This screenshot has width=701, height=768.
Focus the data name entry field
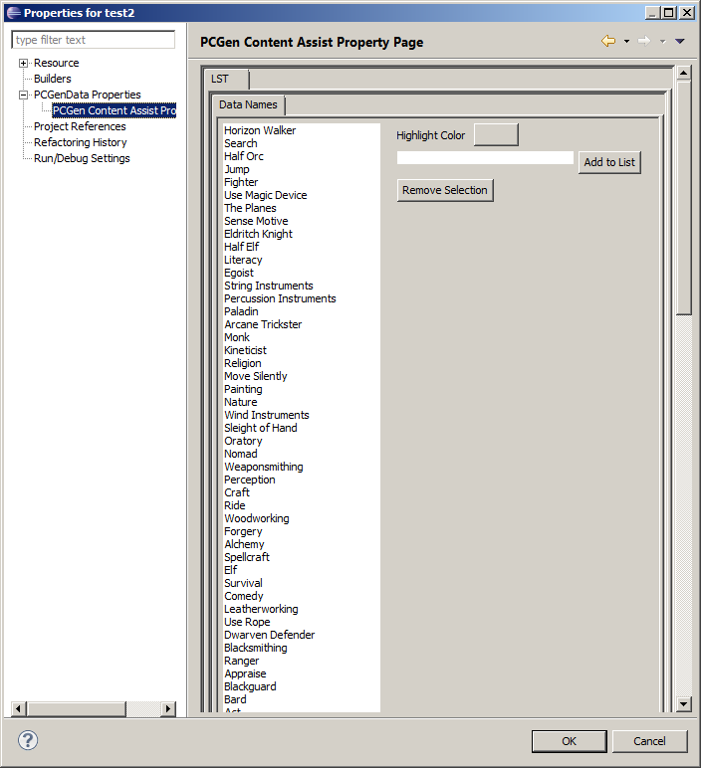[x=485, y=158]
